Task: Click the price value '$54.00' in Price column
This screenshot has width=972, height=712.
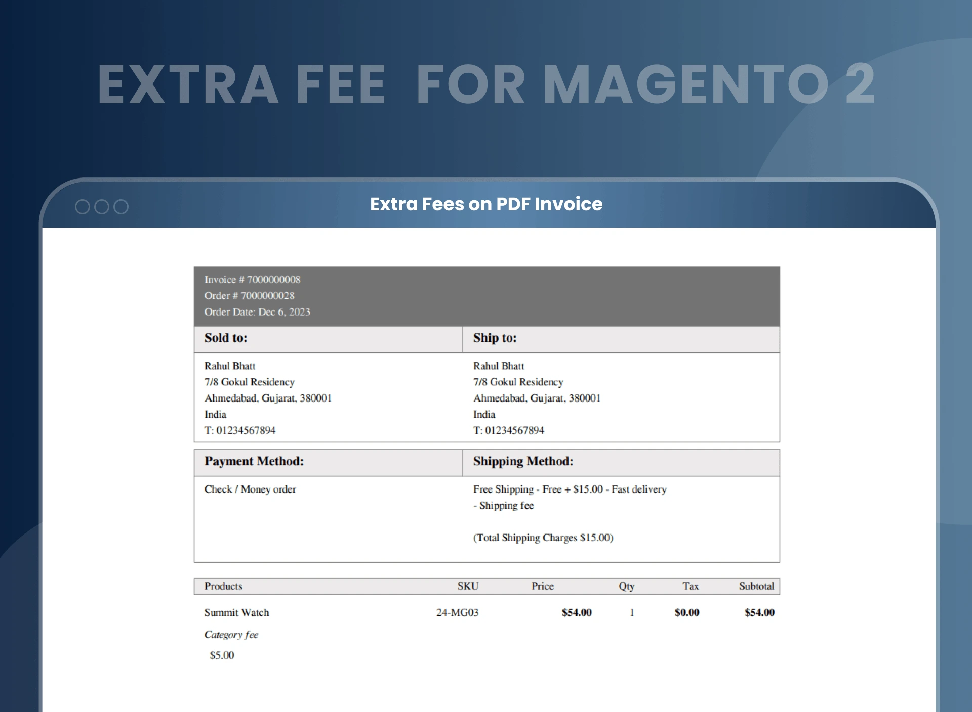Action: click(577, 612)
